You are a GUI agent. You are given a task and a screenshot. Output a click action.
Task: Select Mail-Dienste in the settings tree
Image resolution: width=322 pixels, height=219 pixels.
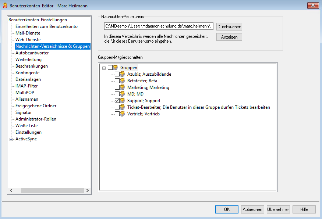click(28, 33)
